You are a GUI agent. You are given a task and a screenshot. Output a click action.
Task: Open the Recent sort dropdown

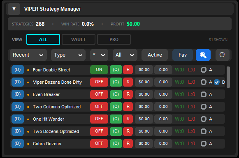[28, 55]
